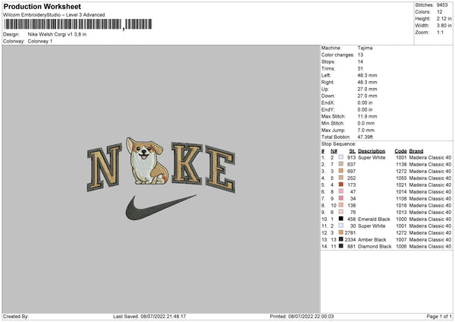This screenshot has width=455, height=322.
Task: Click the St. column header
Action: 353,151
